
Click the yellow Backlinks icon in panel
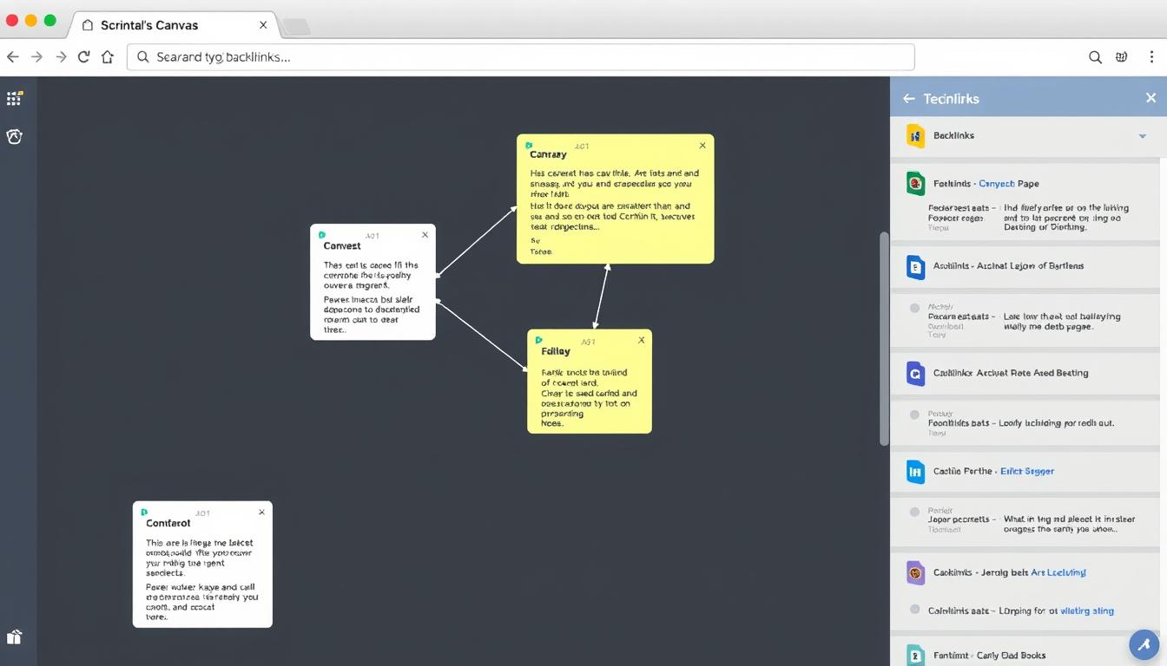tap(915, 135)
